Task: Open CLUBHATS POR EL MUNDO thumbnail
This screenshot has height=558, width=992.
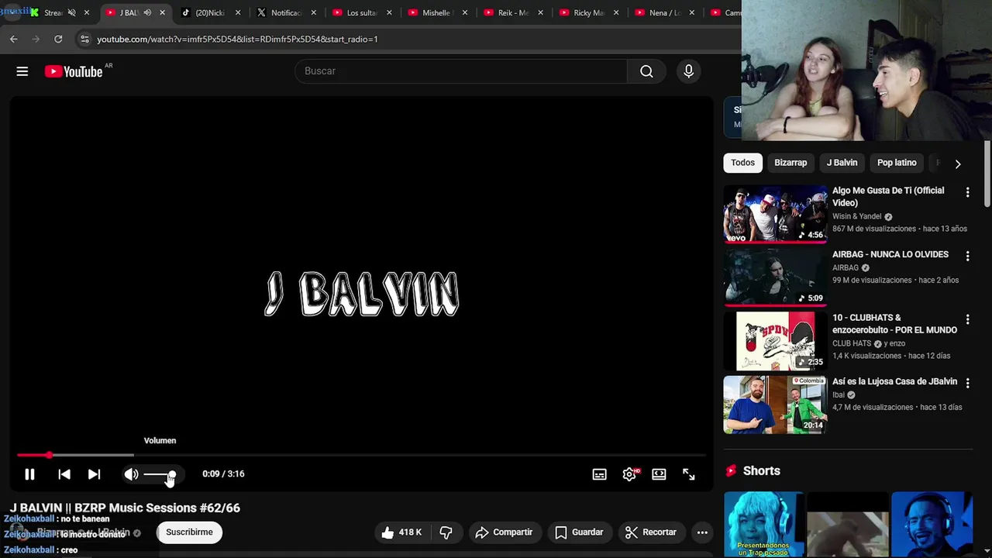Action: coord(775,341)
